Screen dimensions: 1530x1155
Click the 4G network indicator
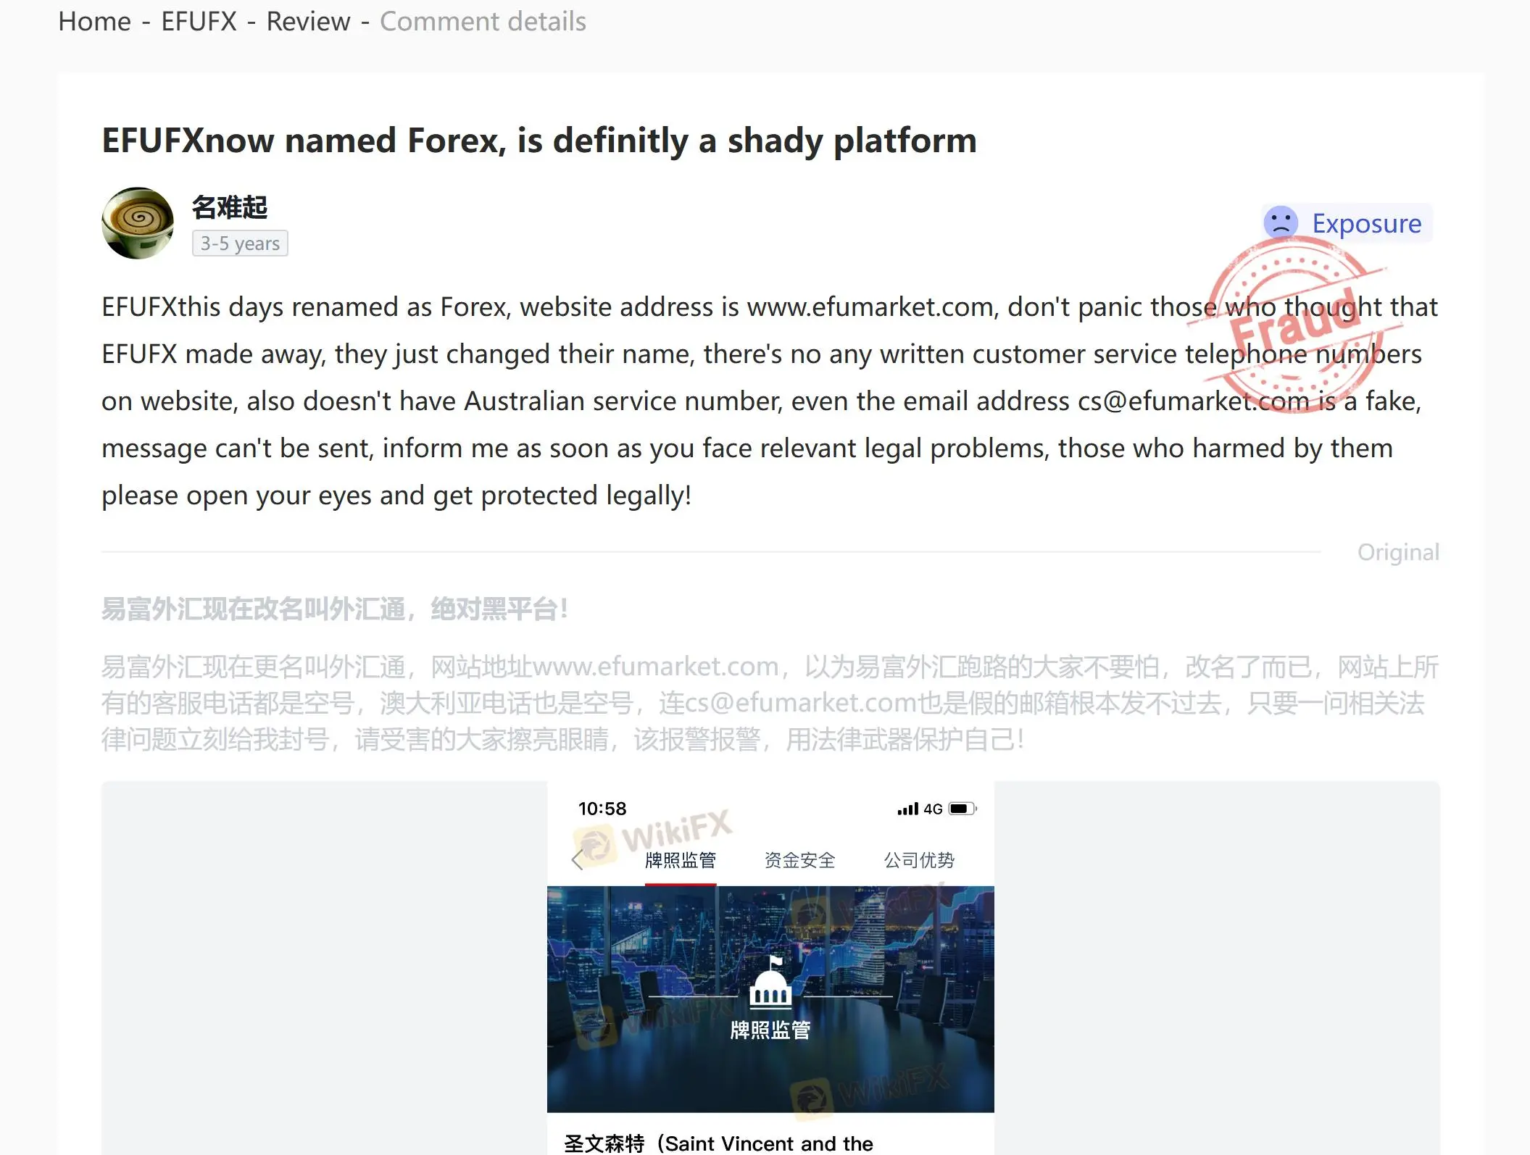933,809
